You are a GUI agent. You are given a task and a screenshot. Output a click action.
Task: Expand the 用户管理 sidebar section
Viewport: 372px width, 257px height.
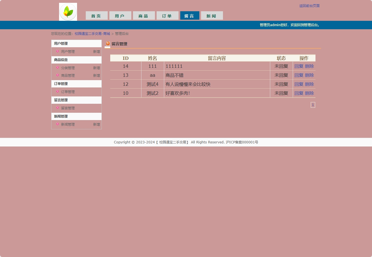click(x=60, y=43)
